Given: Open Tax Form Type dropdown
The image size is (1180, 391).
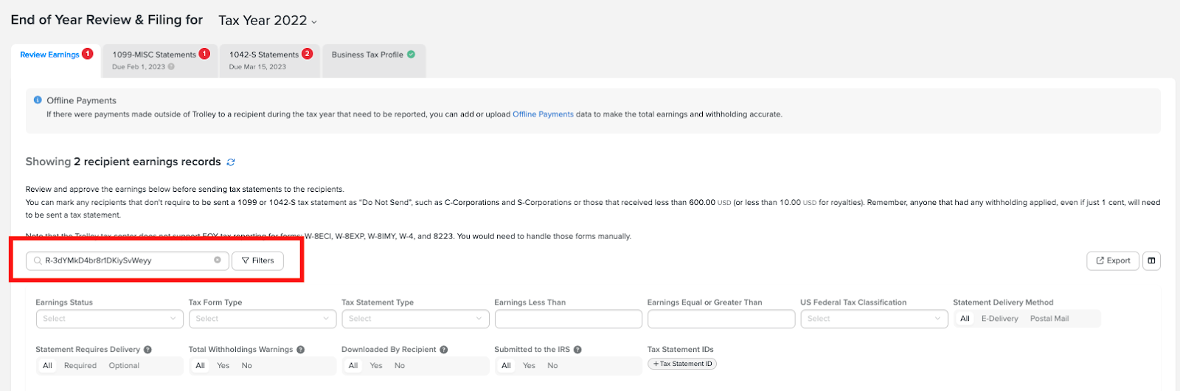Looking at the screenshot, I should click(x=263, y=319).
